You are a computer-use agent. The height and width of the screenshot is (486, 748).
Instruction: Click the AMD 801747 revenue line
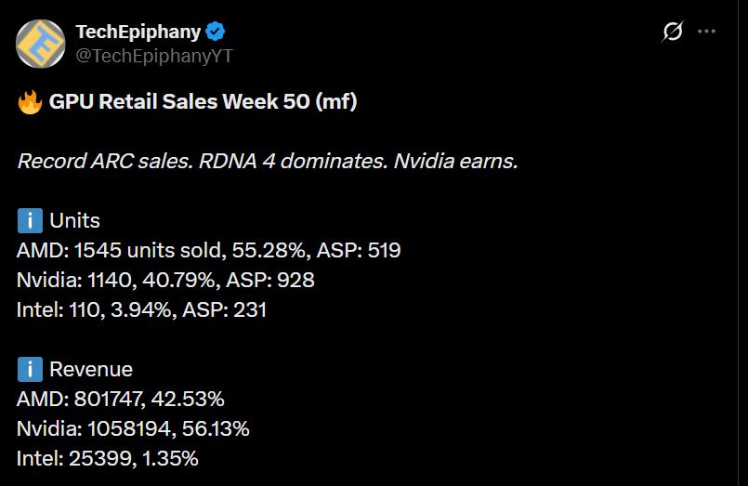[x=120, y=400]
